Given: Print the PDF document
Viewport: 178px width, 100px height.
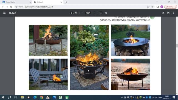Looking at the screenshot, I should click(x=168, y=13).
